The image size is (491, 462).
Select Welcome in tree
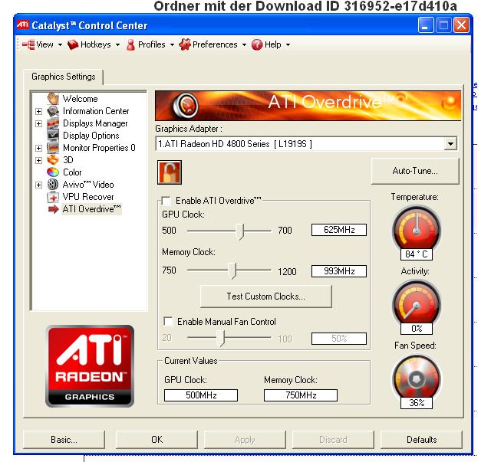tap(80, 99)
